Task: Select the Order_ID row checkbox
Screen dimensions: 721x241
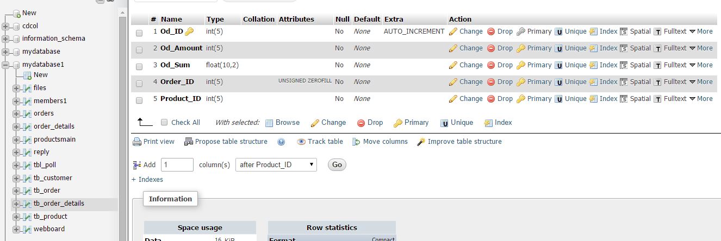Action: 139,84
